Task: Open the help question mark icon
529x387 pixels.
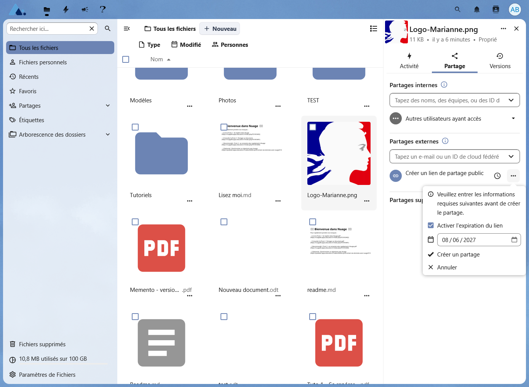Action: tap(102, 10)
